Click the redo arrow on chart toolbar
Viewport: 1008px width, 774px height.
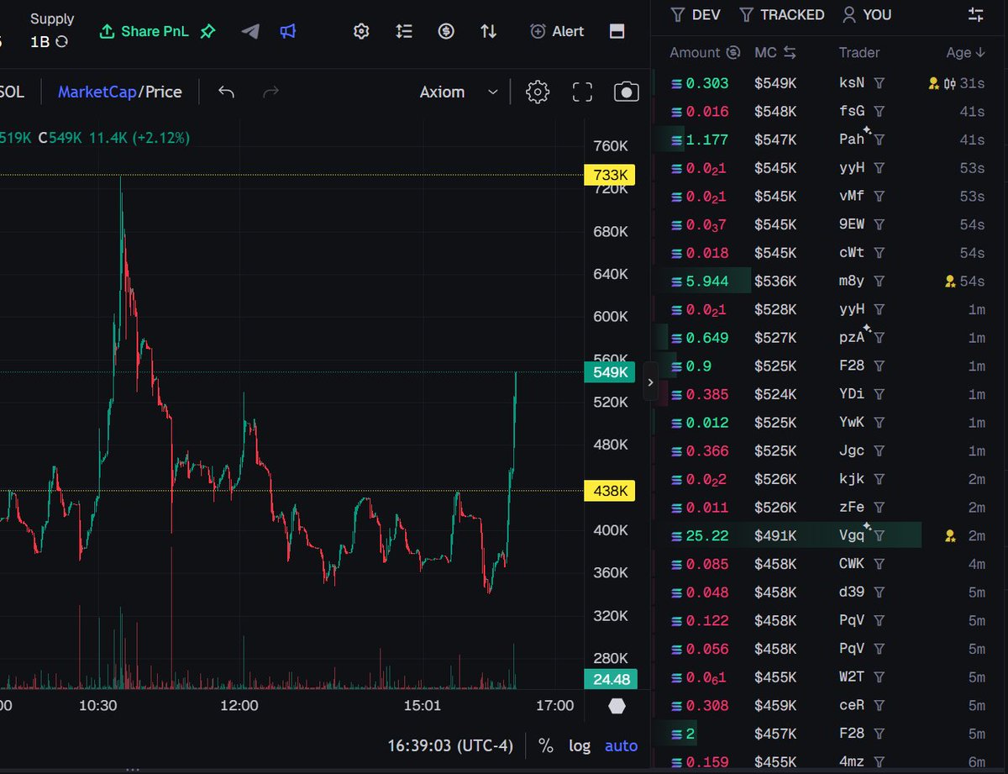coord(270,92)
